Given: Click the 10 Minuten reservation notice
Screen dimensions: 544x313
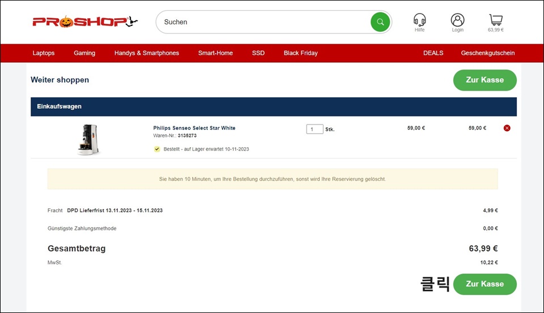Looking at the screenshot, I should click(x=273, y=179).
